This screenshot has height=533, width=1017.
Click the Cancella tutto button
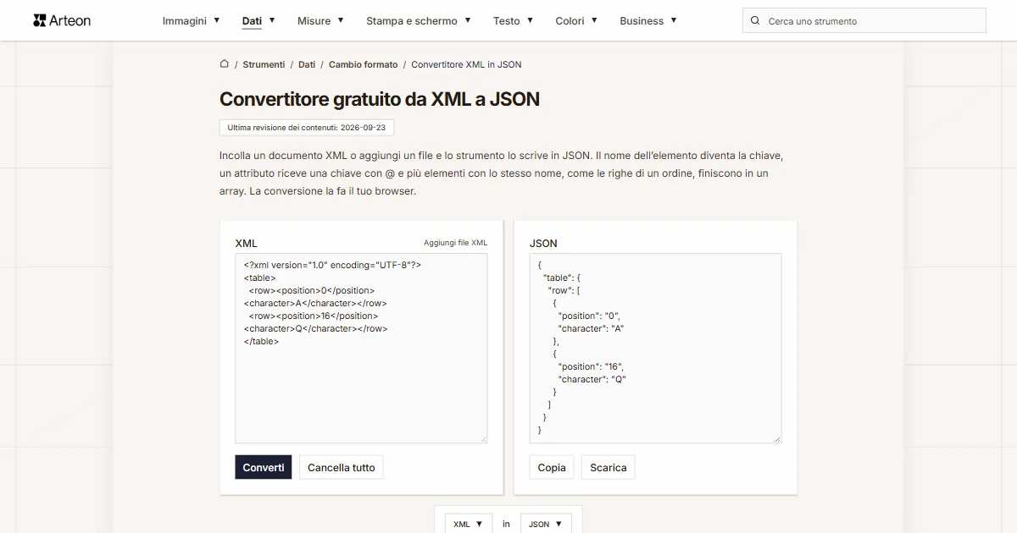[341, 467]
